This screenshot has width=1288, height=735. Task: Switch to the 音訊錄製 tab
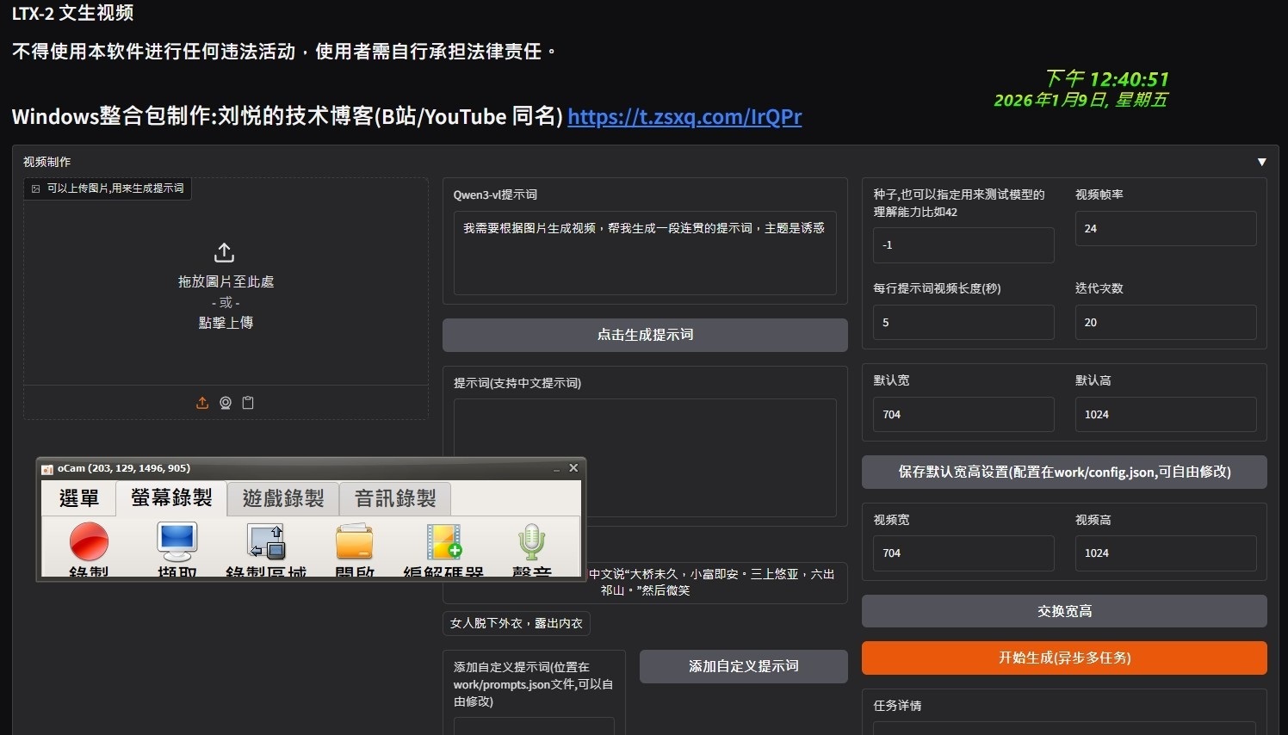[x=395, y=498]
